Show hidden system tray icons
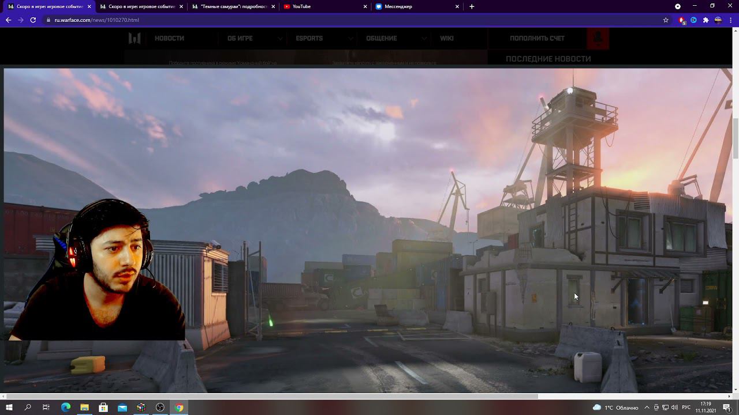 (x=647, y=408)
